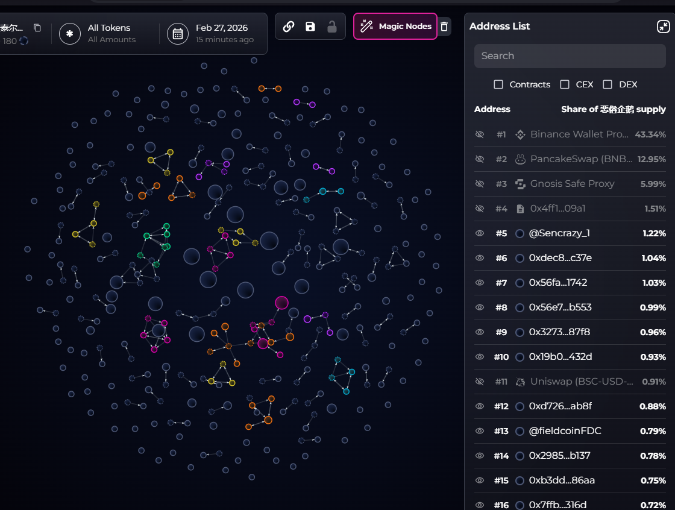This screenshot has height=510, width=675.
Task: Tick the DEX filter checkbox
Action: pos(607,84)
